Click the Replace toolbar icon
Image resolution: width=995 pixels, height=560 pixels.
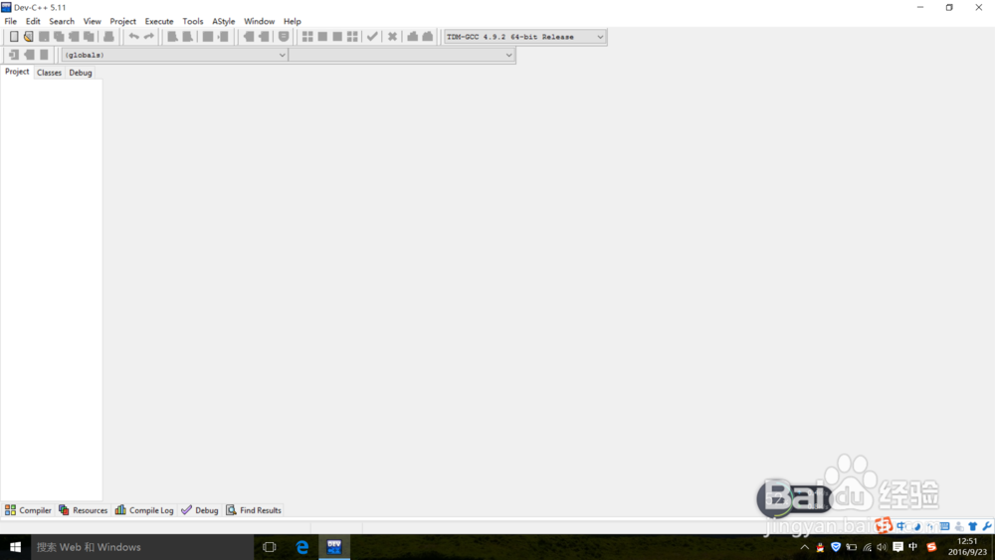coord(187,37)
